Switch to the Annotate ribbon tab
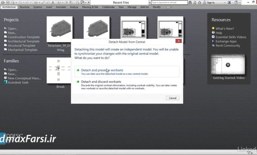Screen dimensions: 257x155 pos(61,7)
